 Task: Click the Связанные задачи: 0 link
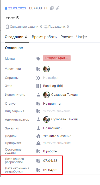(x=24, y=27)
